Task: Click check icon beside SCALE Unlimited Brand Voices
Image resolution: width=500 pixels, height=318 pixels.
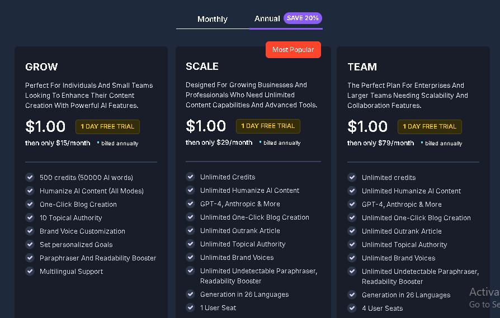Action: click(190, 257)
